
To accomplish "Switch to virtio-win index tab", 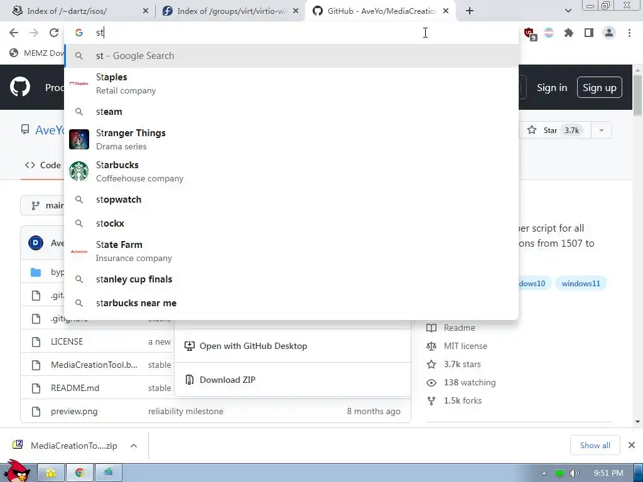I will coord(230,11).
